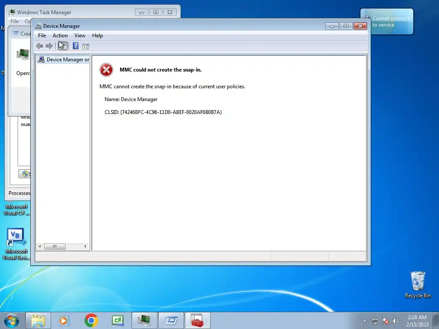
Task: Click the Show desktop button at taskbar end
Action: coord(436,321)
